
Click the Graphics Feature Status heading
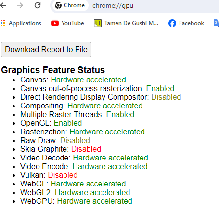[x=53, y=70]
